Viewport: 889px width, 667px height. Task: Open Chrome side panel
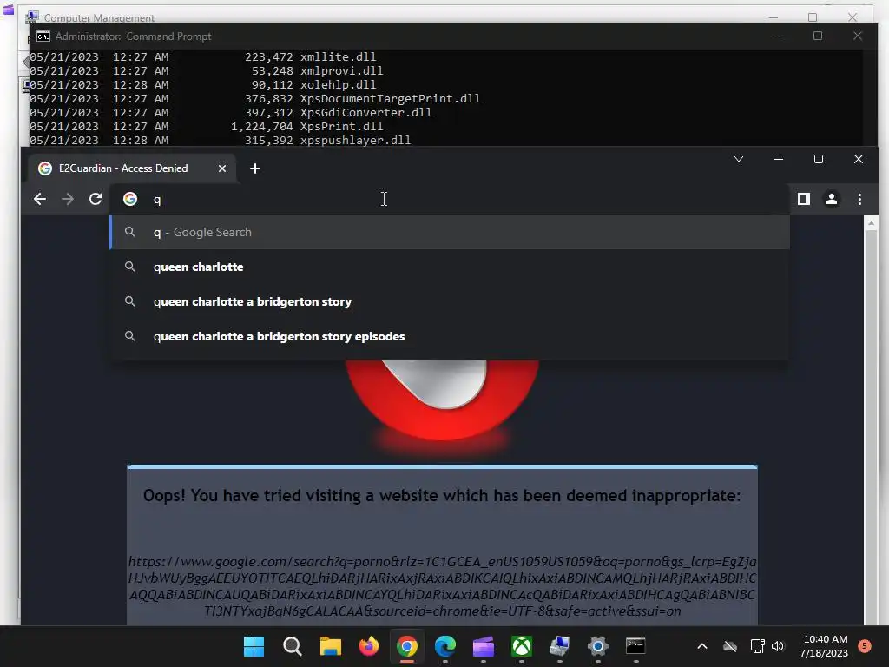pyautogui.click(x=803, y=199)
